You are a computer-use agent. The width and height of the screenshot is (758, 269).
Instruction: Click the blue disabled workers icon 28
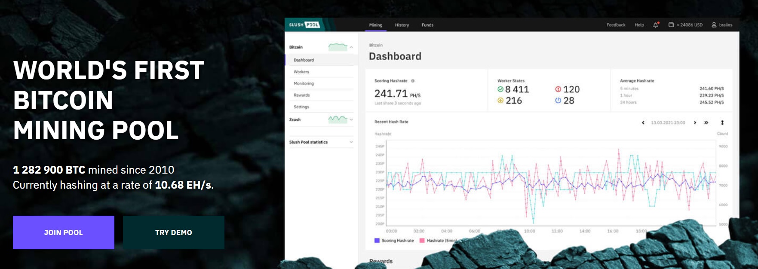[x=558, y=101]
